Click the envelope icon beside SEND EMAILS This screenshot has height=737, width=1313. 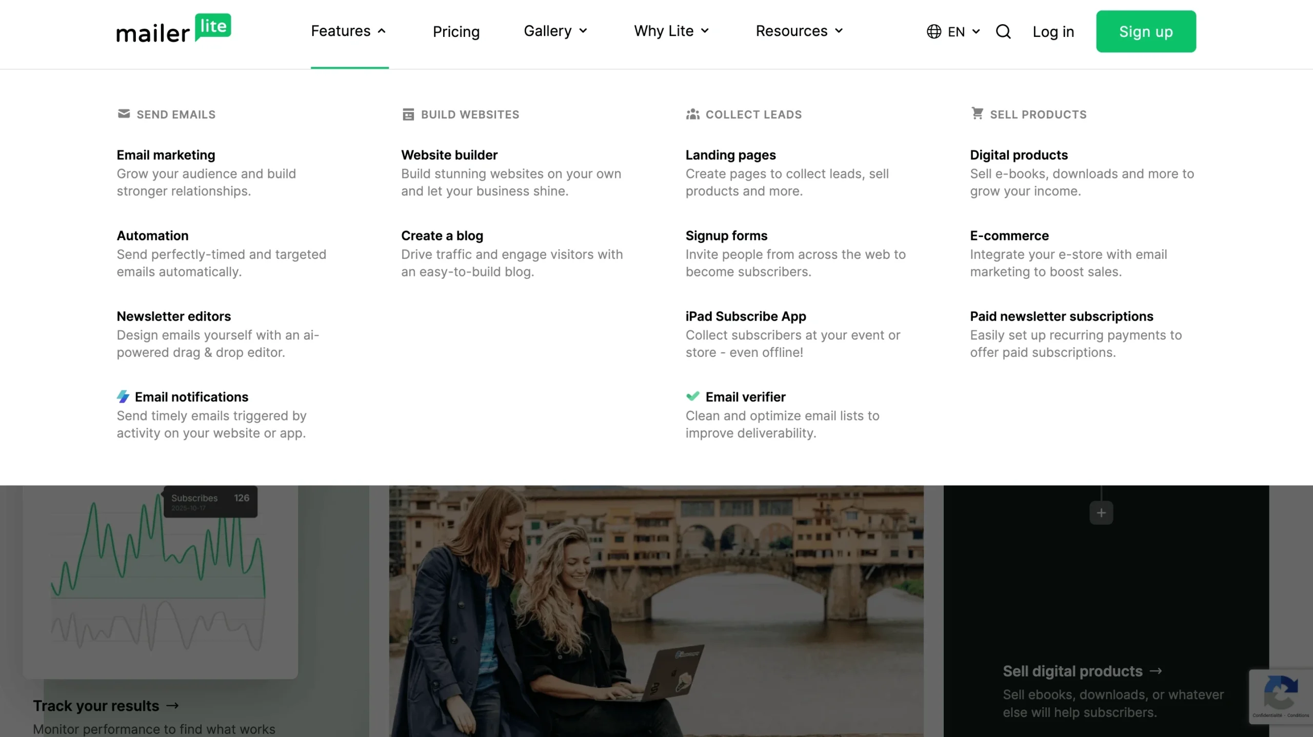(123, 114)
